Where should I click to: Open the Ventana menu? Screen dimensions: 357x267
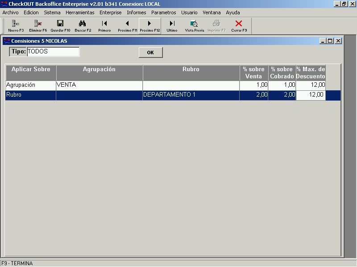pos(212,12)
